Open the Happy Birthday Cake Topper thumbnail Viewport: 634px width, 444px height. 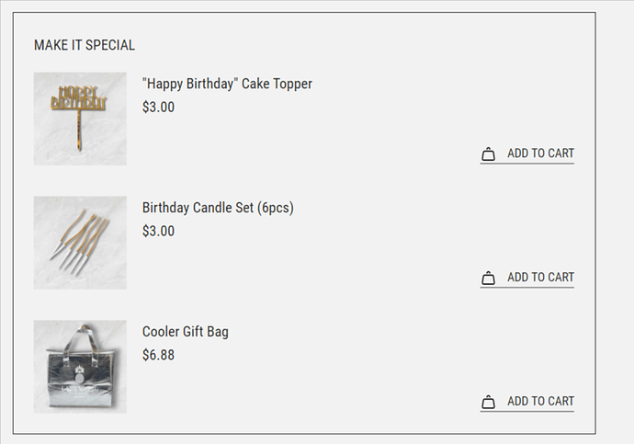coord(80,119)
